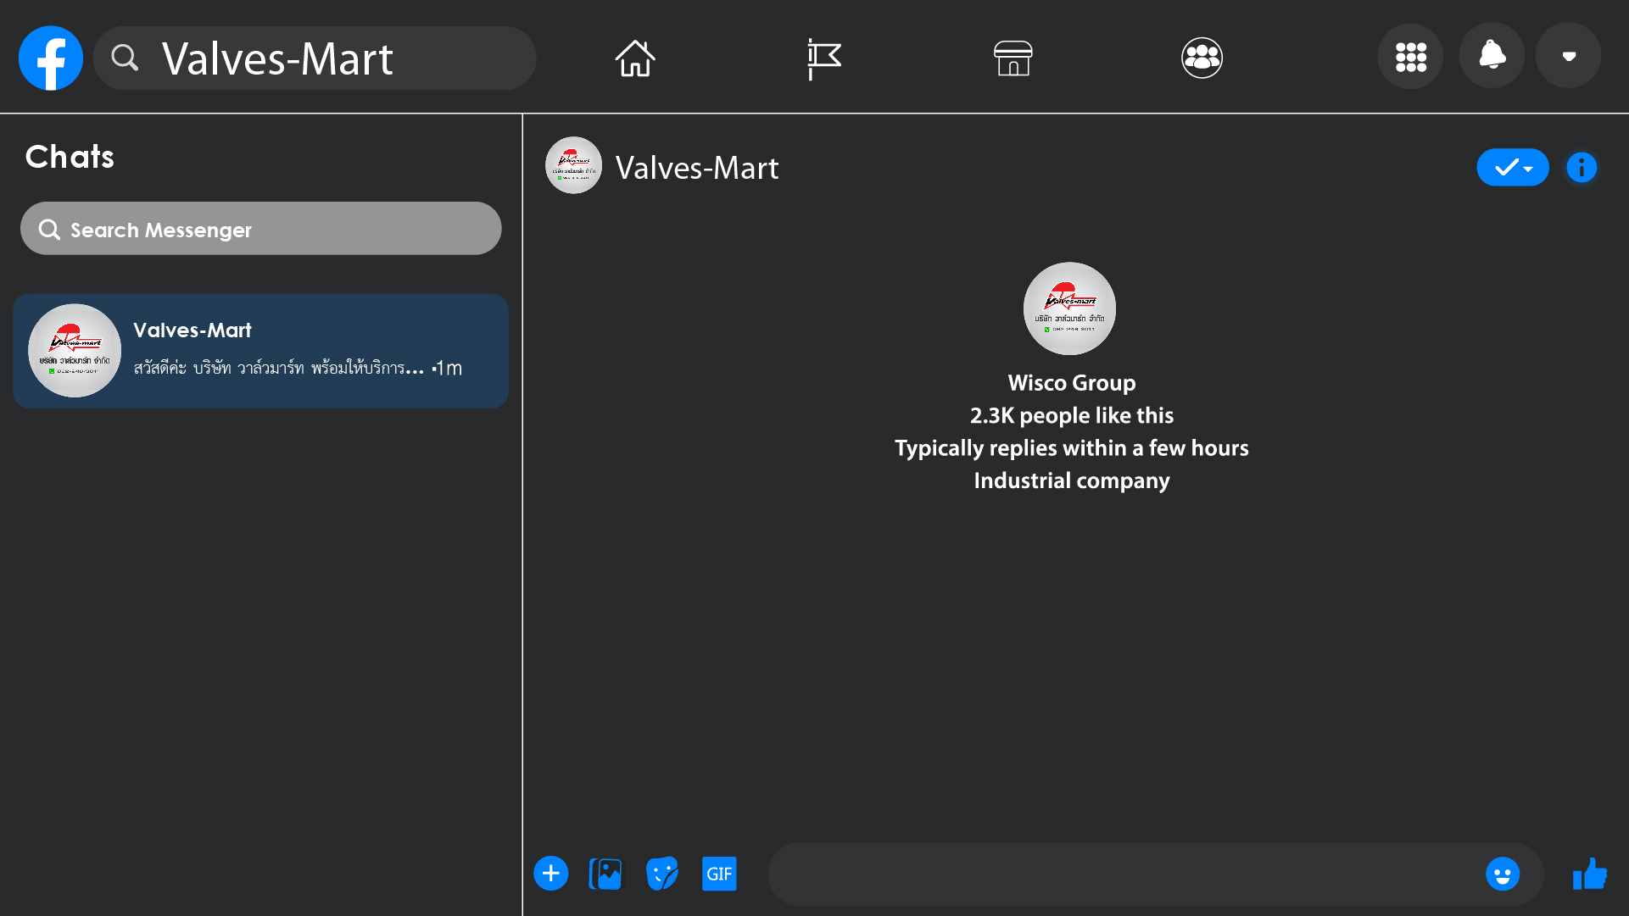Click the Wisco Group text
The image size is (1629, 916).
coord(1072,383)
